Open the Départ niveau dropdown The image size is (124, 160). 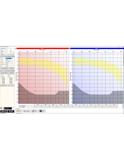[9, 64]
